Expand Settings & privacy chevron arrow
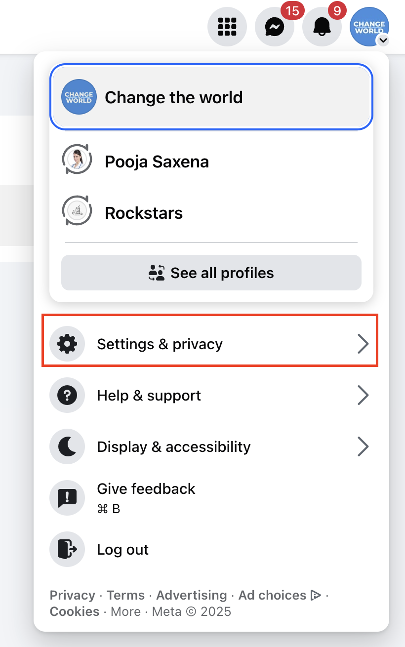Screen dimensions: 405x647 [x=363, y=344]
